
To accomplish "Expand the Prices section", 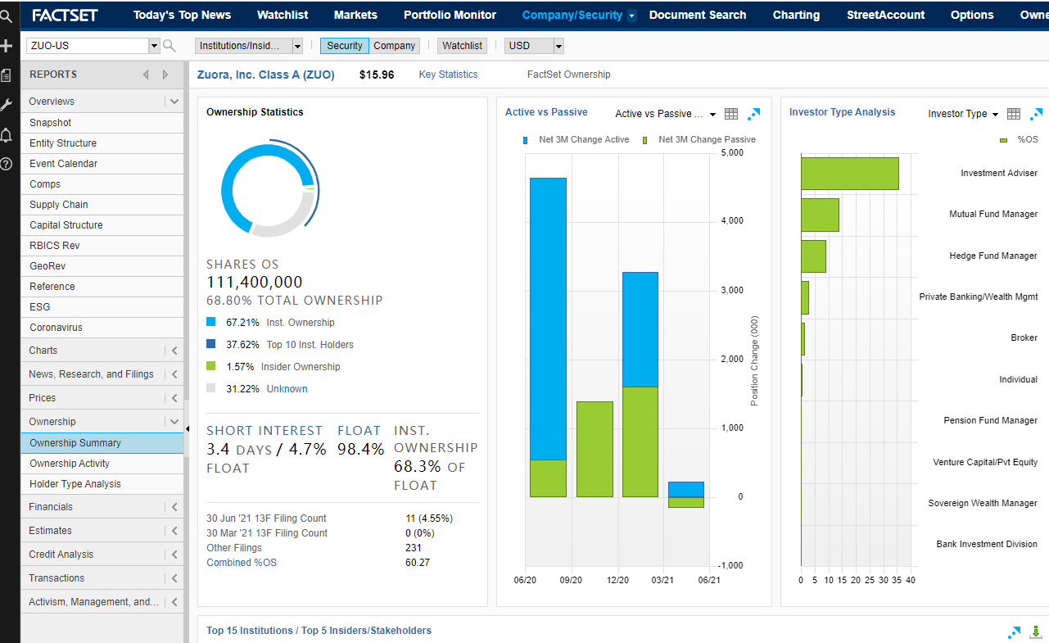I will pyautogui.click(x=174, y=398).
